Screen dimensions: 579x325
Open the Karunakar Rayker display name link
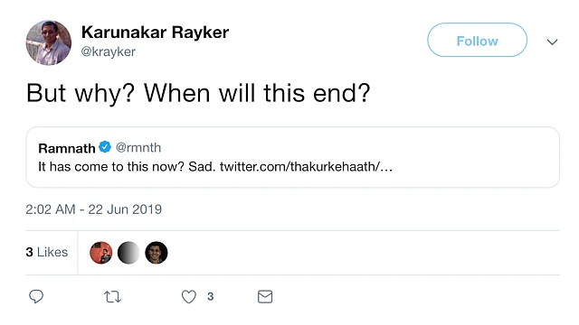pos(155,32)
